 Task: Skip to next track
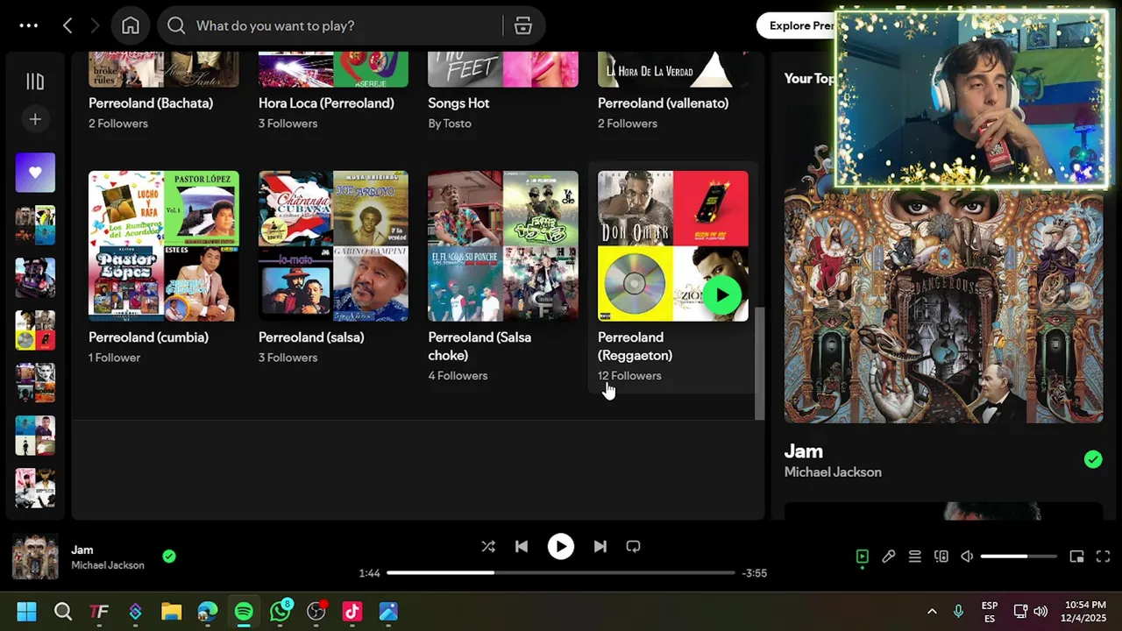600,547
